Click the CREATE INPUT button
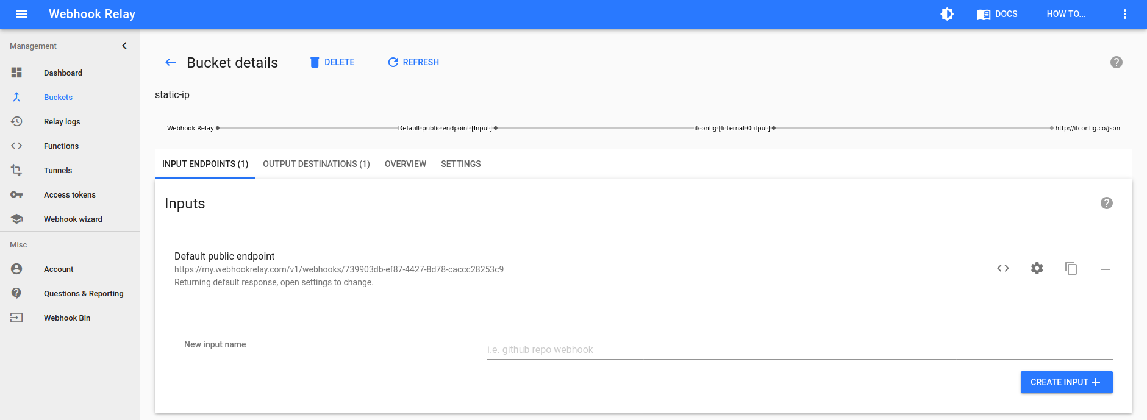Screen dimensions: 1147x420 [1067, 382]
